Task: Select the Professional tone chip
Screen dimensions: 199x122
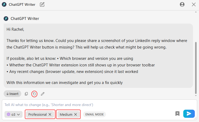Action: click(x=37, y=114)
